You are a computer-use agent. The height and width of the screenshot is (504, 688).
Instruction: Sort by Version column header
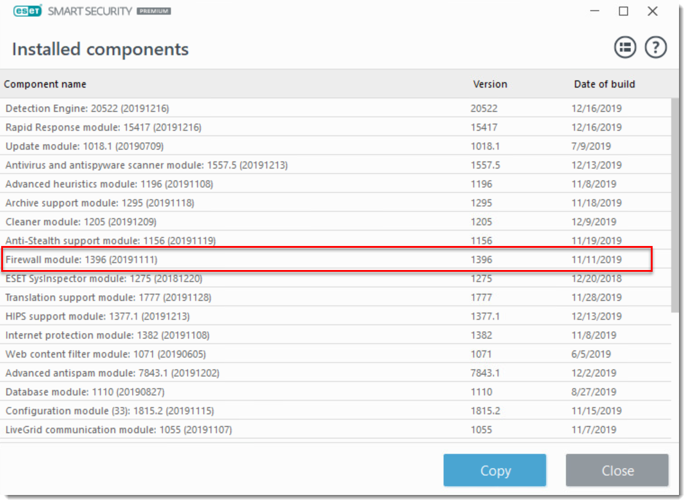489,84
